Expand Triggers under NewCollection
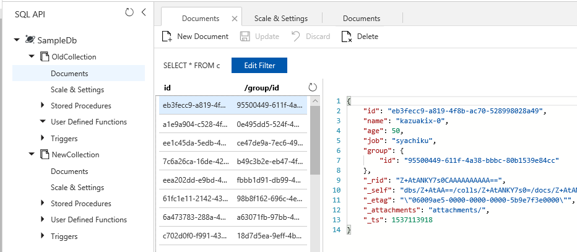 (43, 236)
